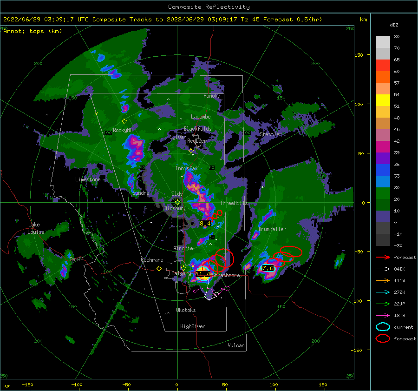Image resolution: width=418 pixels, height=391 pixels.
Task: Click the storm top label 11.4
Action: pyautogui.click(x=203, y=274)
